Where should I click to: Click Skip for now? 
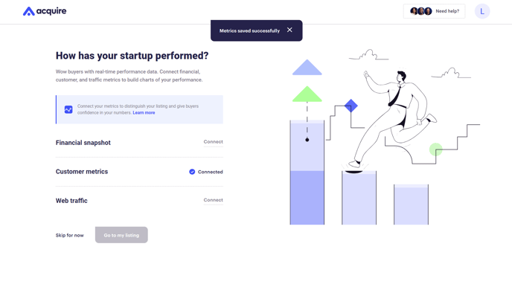tap(69, 235)
